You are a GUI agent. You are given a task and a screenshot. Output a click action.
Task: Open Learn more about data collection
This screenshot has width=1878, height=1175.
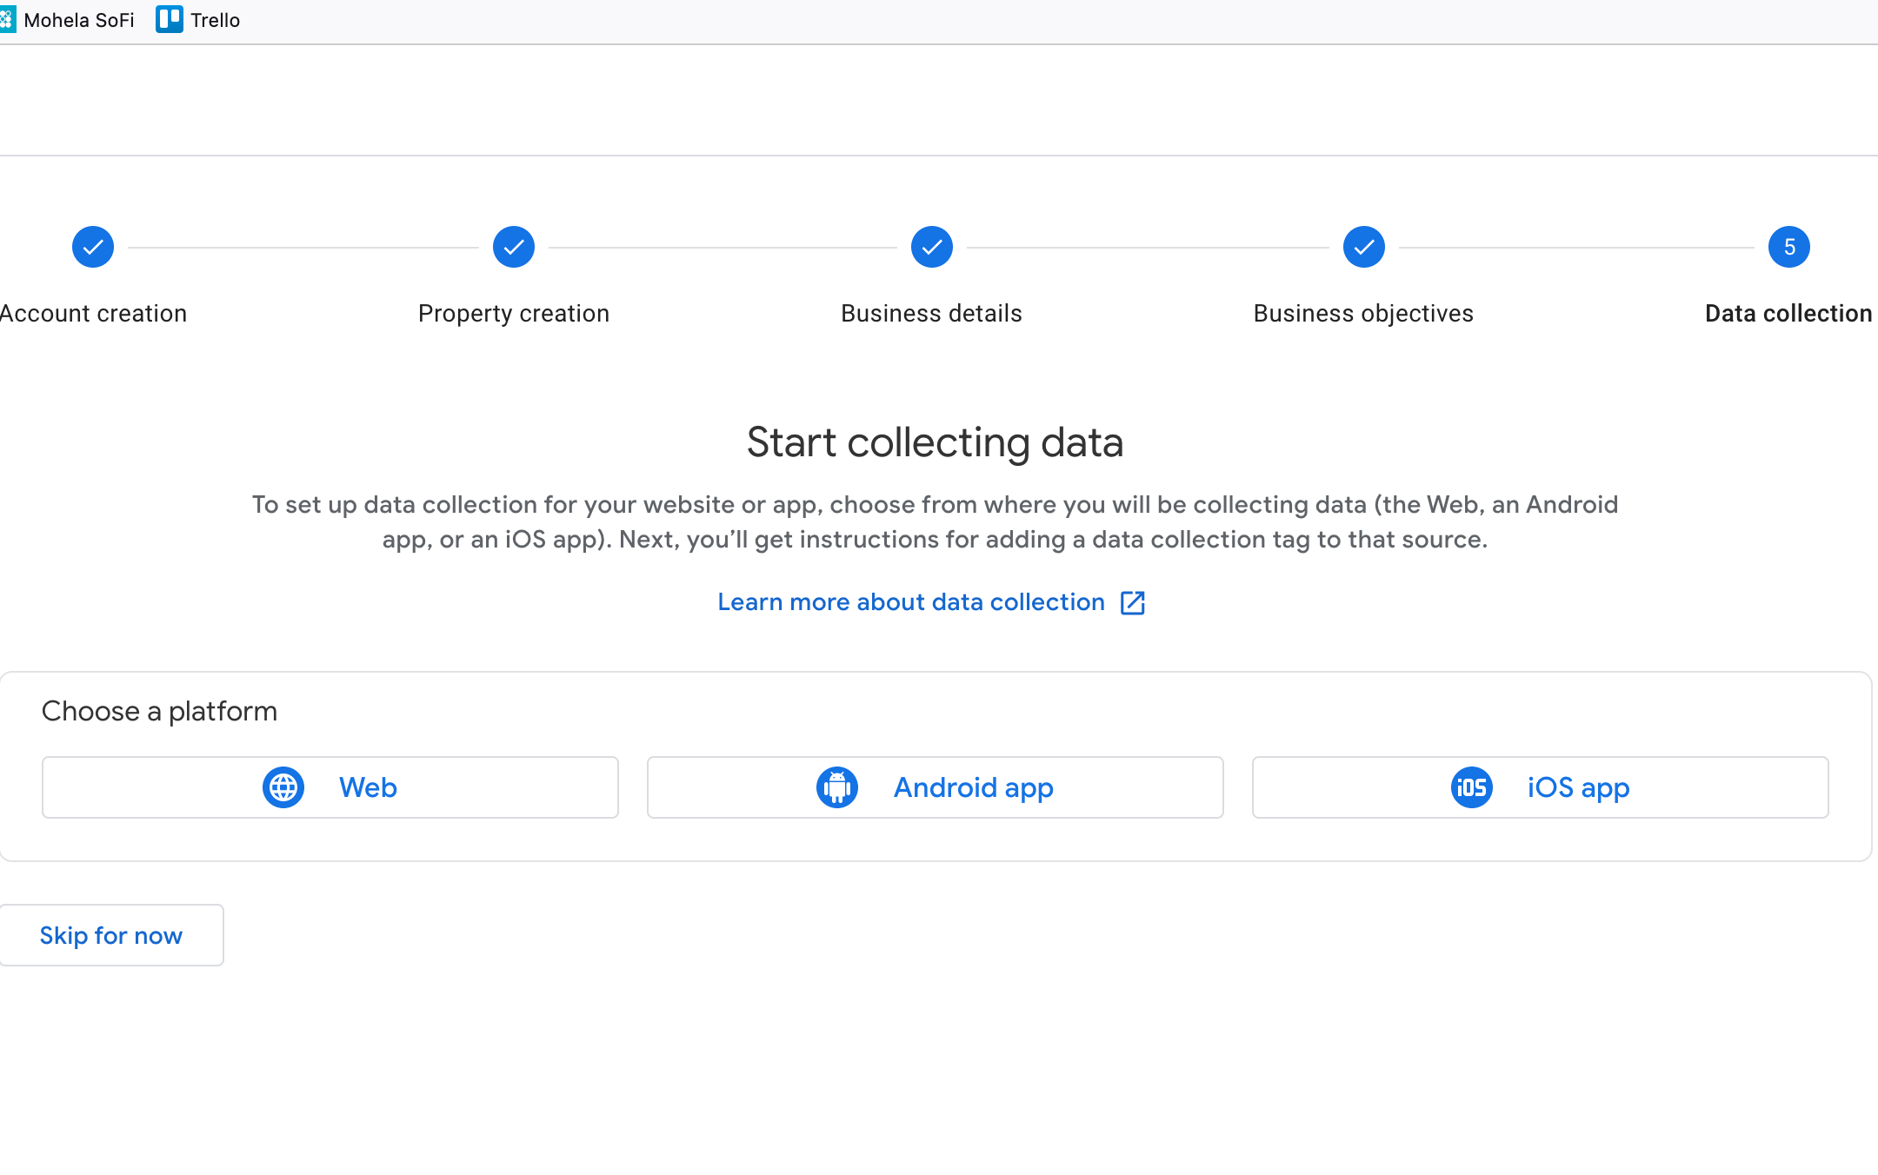pyautogui.click(x=910, y=602)
